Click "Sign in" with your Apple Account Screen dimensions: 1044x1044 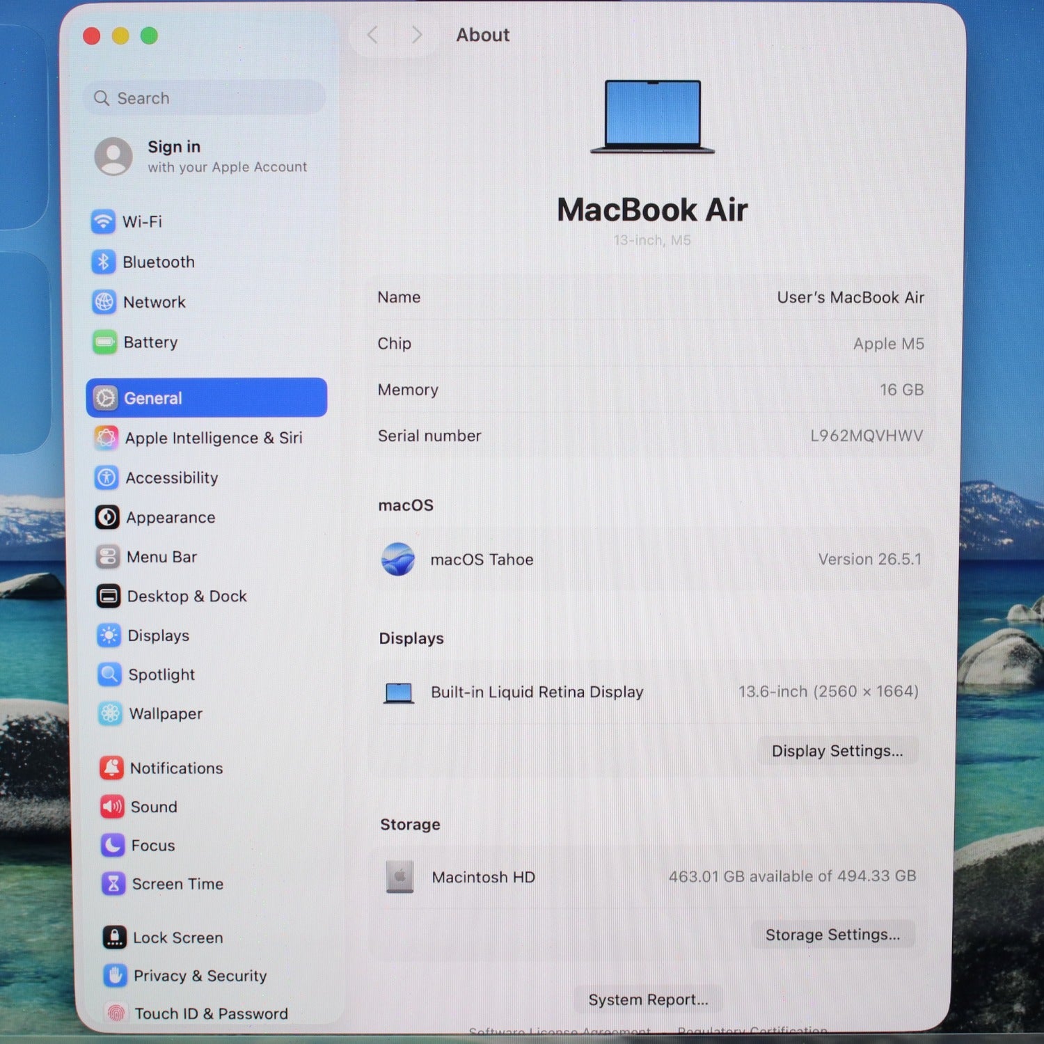(174, 147)
